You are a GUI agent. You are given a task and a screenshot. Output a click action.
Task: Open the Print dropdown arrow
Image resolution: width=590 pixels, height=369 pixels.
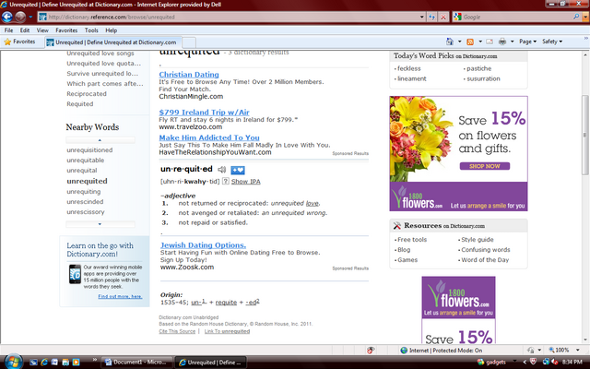[513, 42]
